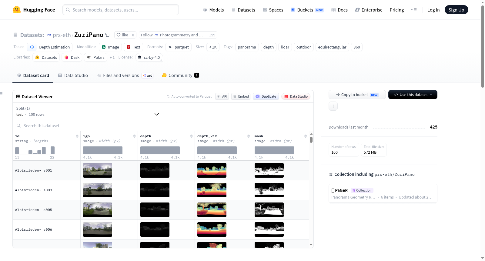
Task: Open Buckets in the top navigation
Action: [x=307, y=10]
